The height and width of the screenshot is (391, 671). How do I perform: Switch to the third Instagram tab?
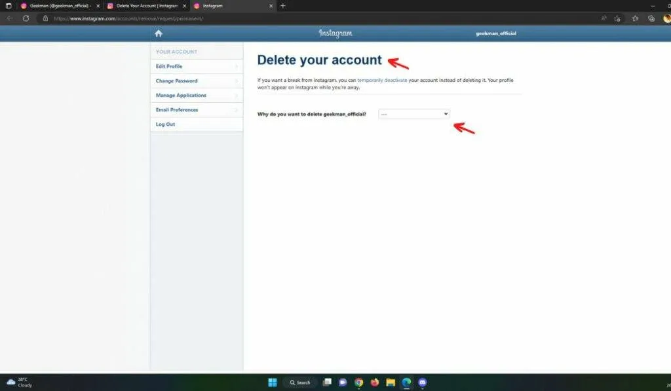coord(233,6)
